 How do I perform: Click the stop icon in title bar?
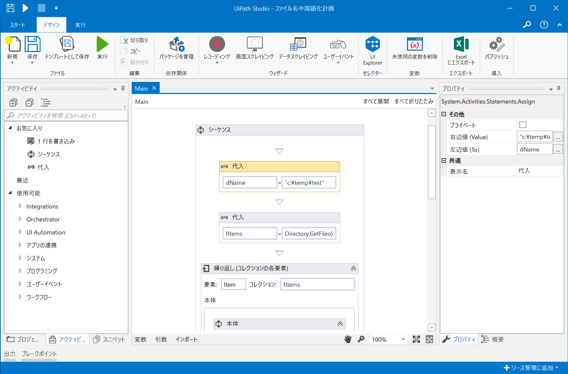tap(41, 8)
